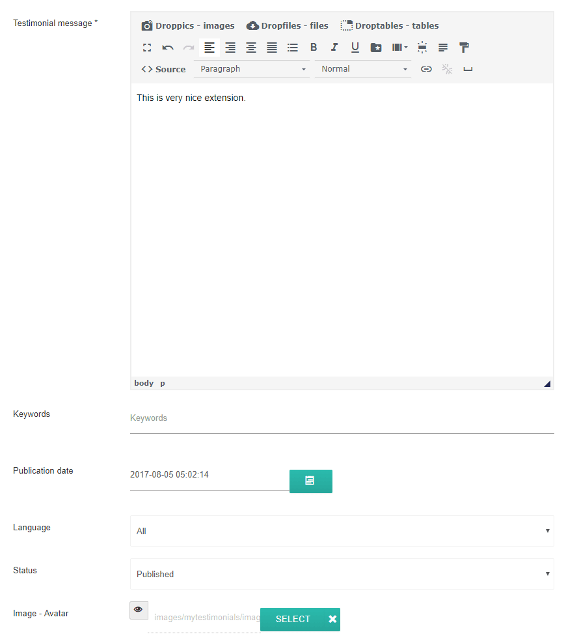Open the Status dropdown showing Published
The height and width of the screenshot is (643, 566).
(342, 574)
